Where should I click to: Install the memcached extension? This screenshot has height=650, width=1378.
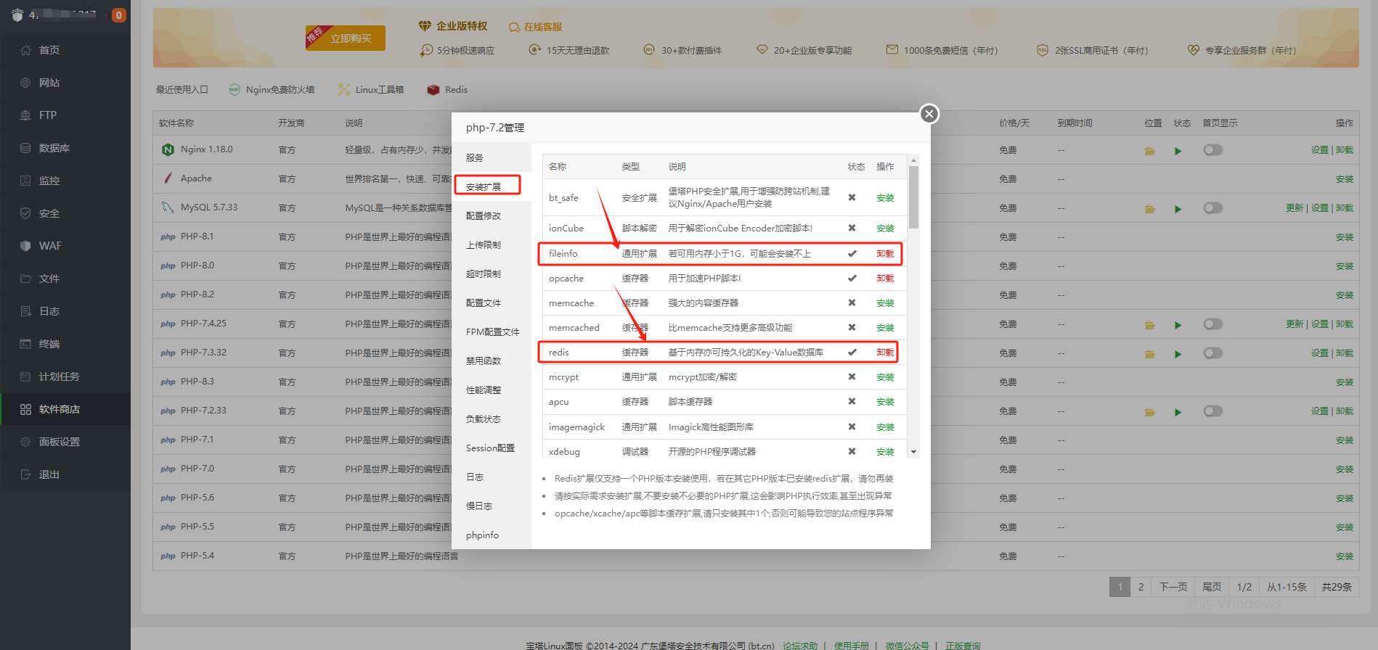pyautogui.click(x=884, y=328)
